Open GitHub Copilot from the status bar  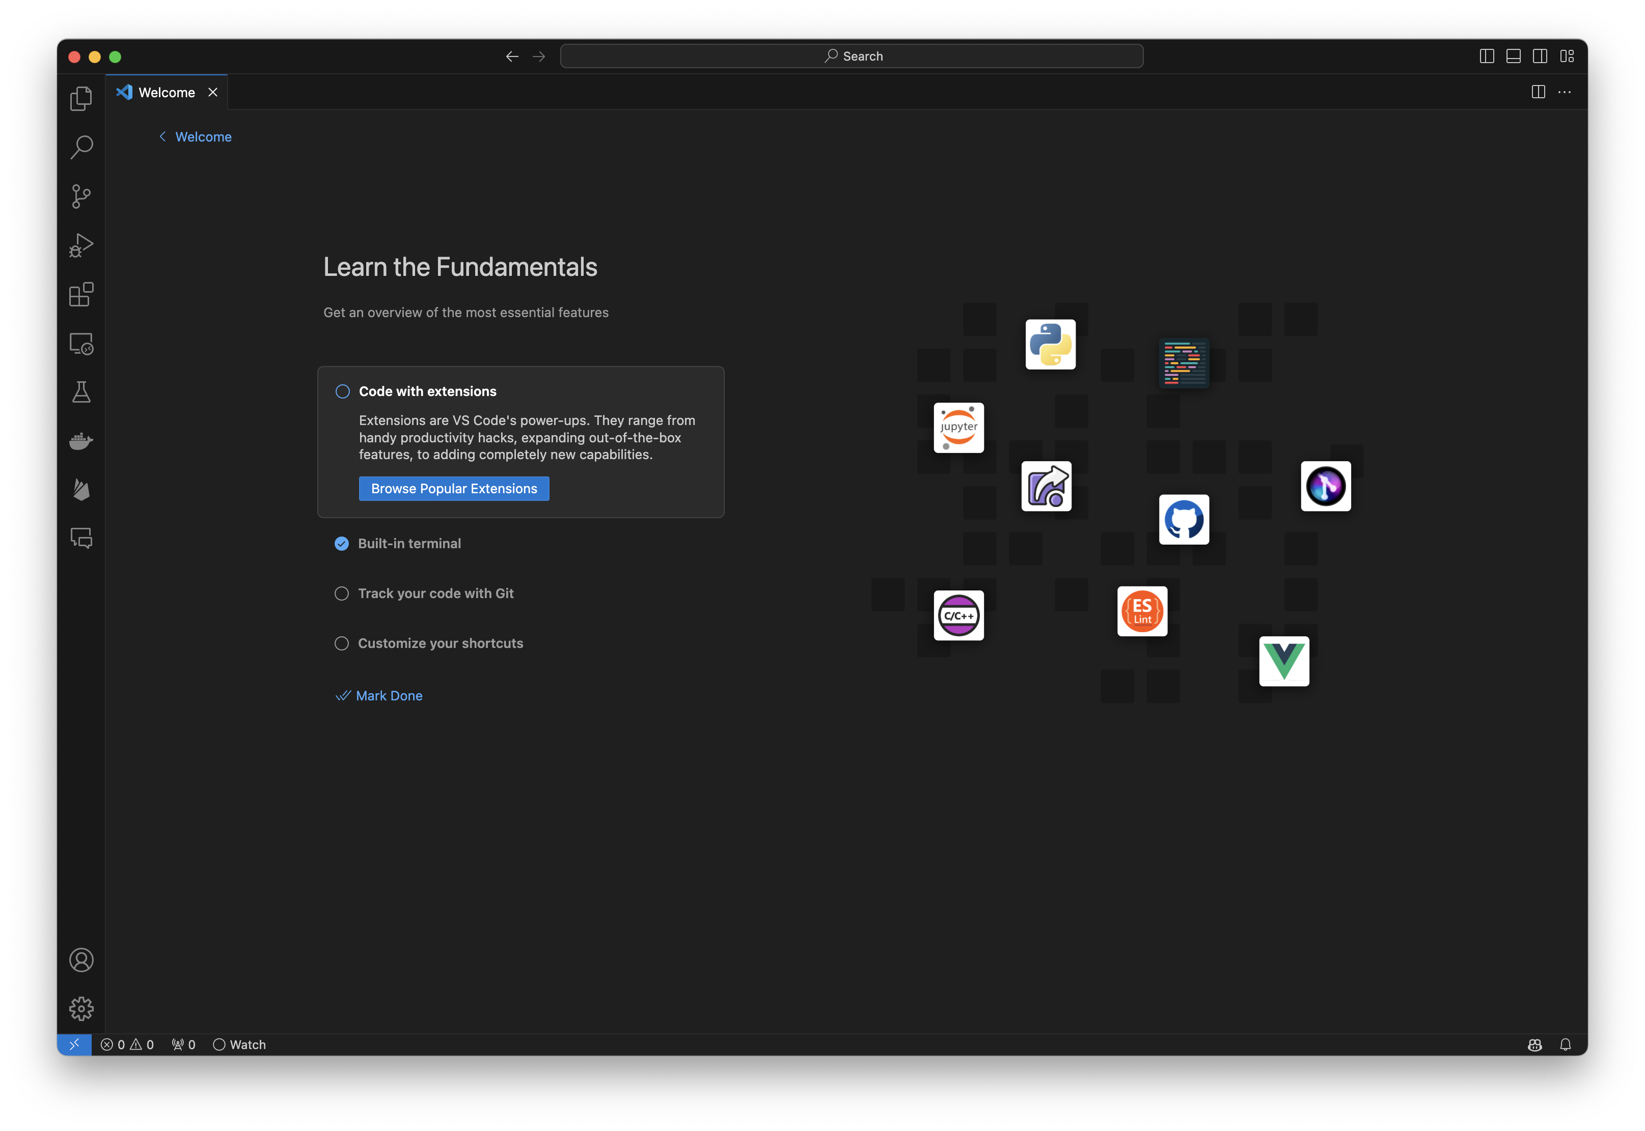point(1534,1044)
